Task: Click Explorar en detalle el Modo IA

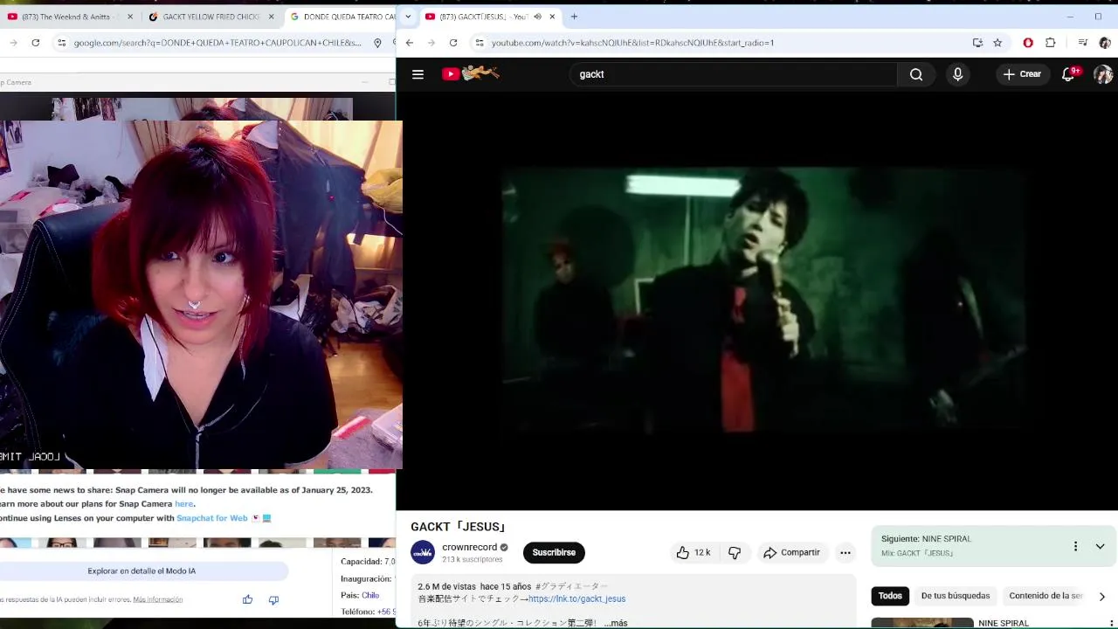Action: tap(141, 570)
